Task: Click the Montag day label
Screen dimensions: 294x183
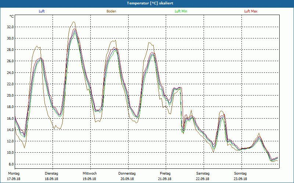Action: click(14, 173)
